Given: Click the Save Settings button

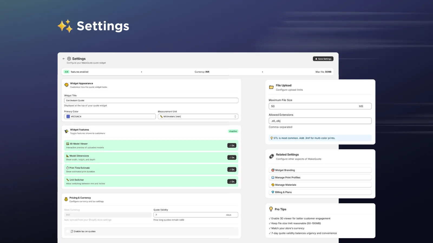Looking at the screenshot, I should 323,59.
